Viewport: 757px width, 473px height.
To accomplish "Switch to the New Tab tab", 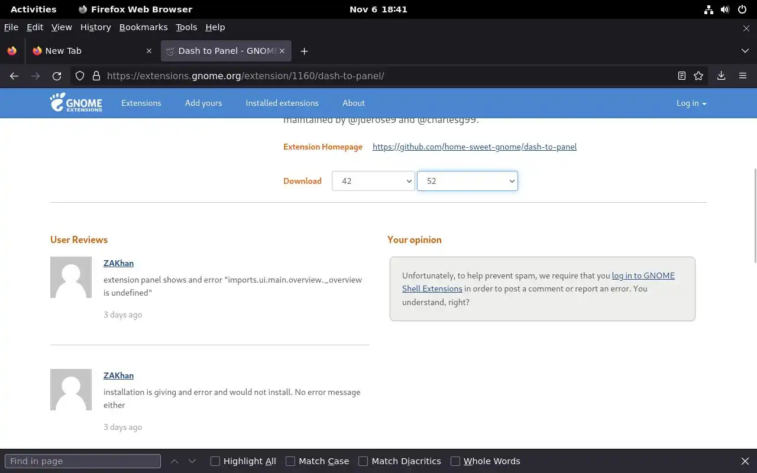I will (92, 51).
